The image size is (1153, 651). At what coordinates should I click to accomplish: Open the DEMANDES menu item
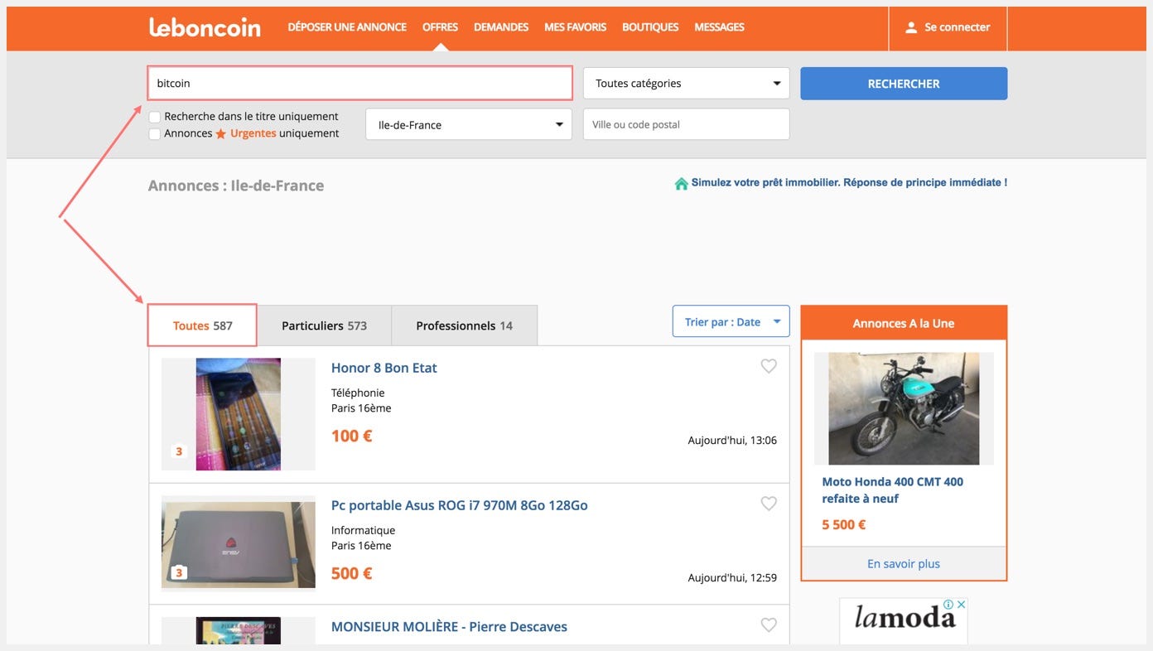click(x=500, y=27)
